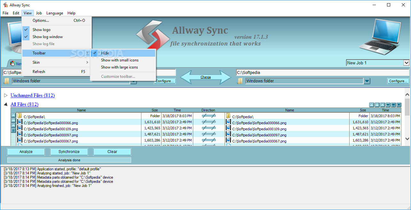
Task: Click the Allway Sync icon in the title bar
Action: (5, 5)
